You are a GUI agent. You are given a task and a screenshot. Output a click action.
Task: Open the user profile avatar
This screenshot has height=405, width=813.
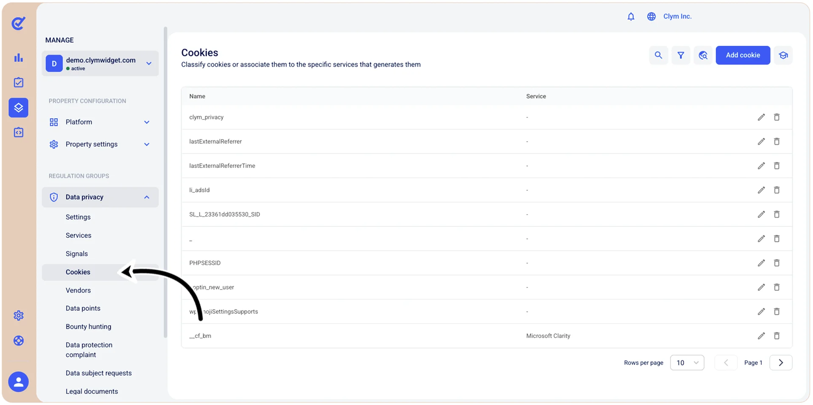click(18, 382)
